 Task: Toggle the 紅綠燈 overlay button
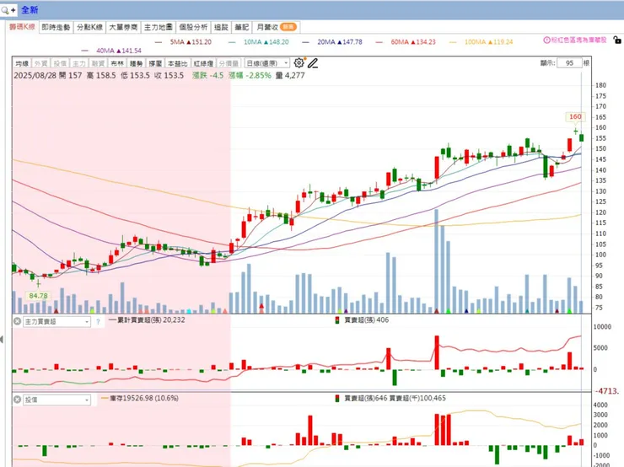click(203, 63)
